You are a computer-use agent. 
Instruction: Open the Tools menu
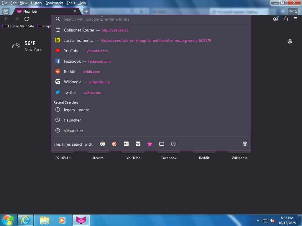pyautogui.click(x=71, y=3)
